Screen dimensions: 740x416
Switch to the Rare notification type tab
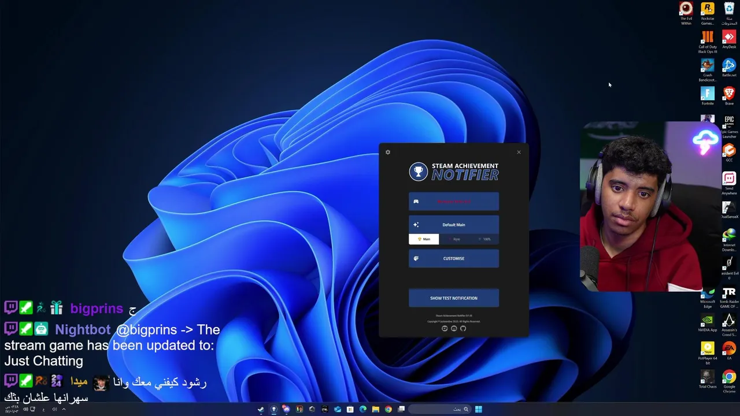pos(454,239)
